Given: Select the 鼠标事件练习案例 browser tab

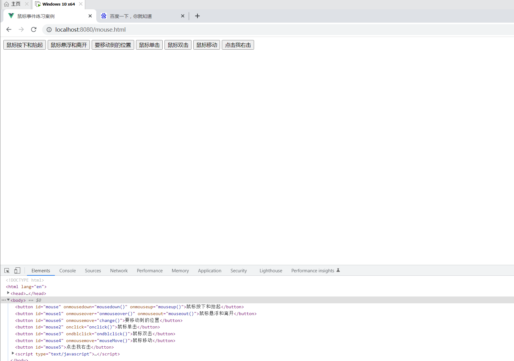Looking at the screenshot, I should 50,16.
